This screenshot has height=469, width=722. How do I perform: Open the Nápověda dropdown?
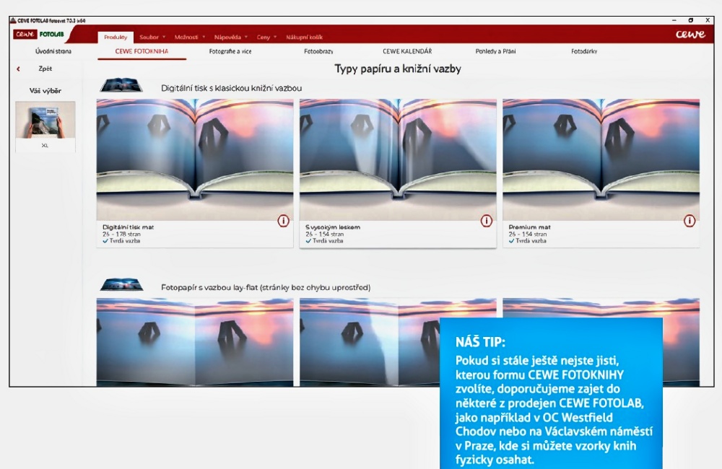click(231, 38)
